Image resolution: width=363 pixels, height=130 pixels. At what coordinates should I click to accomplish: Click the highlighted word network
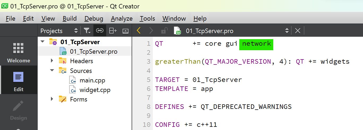click(x=256, y=44)
